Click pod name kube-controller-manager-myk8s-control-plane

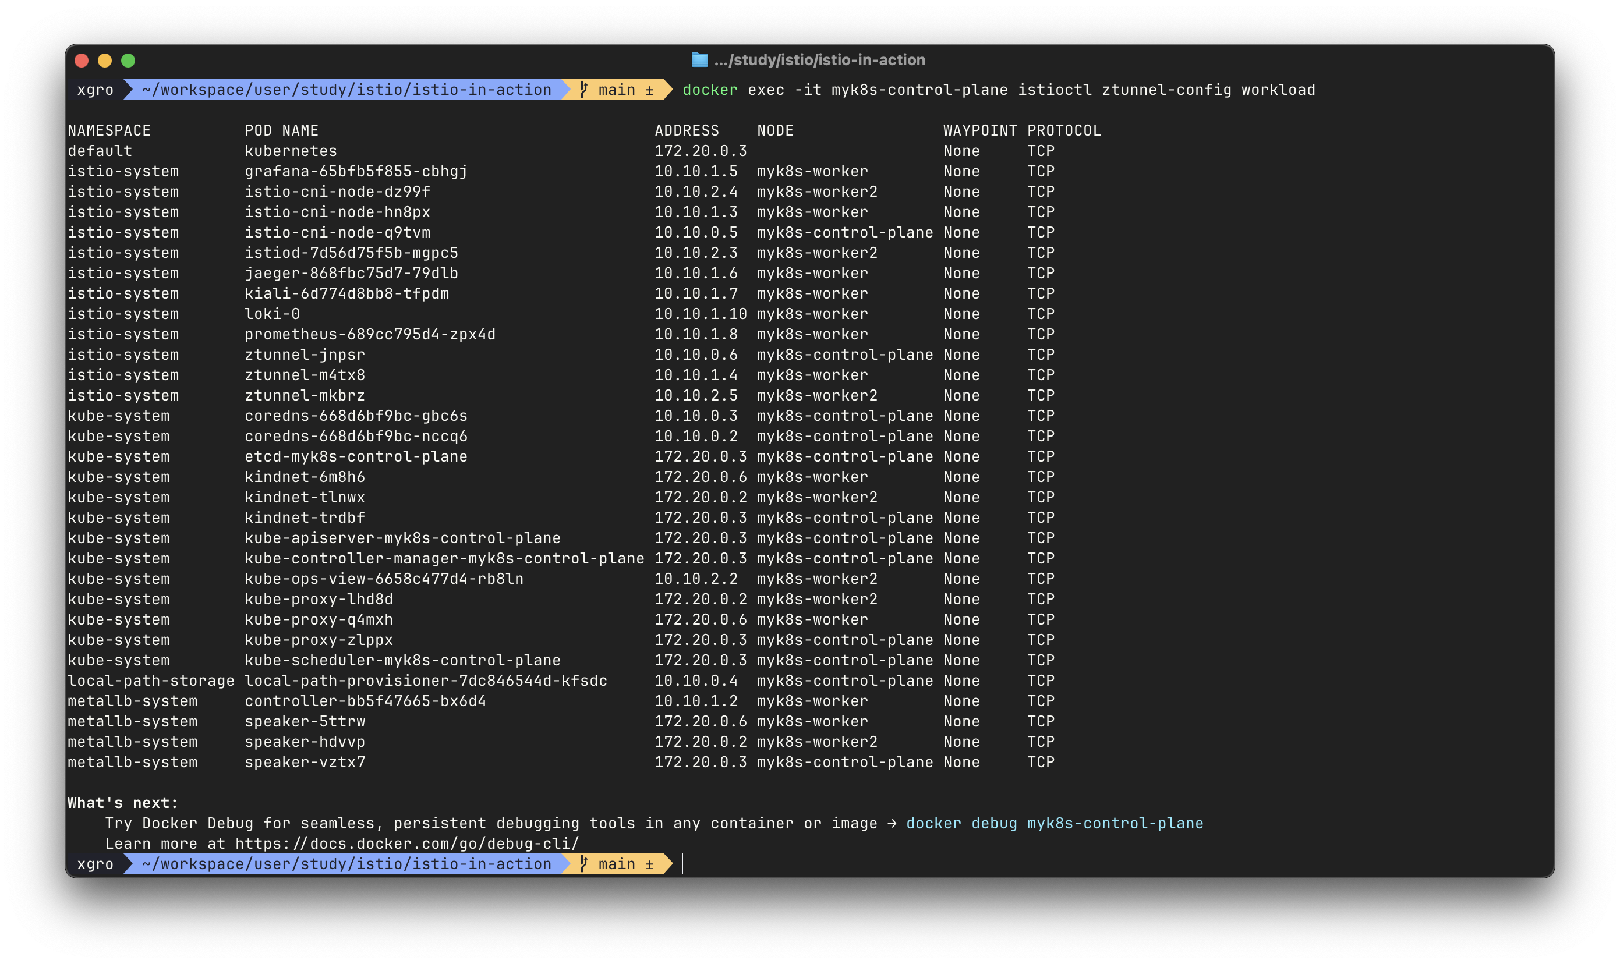pos(444,559)
